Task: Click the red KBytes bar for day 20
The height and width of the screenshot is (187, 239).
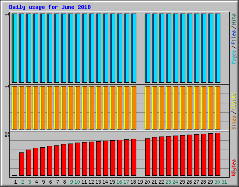Action: click(148, 157)
